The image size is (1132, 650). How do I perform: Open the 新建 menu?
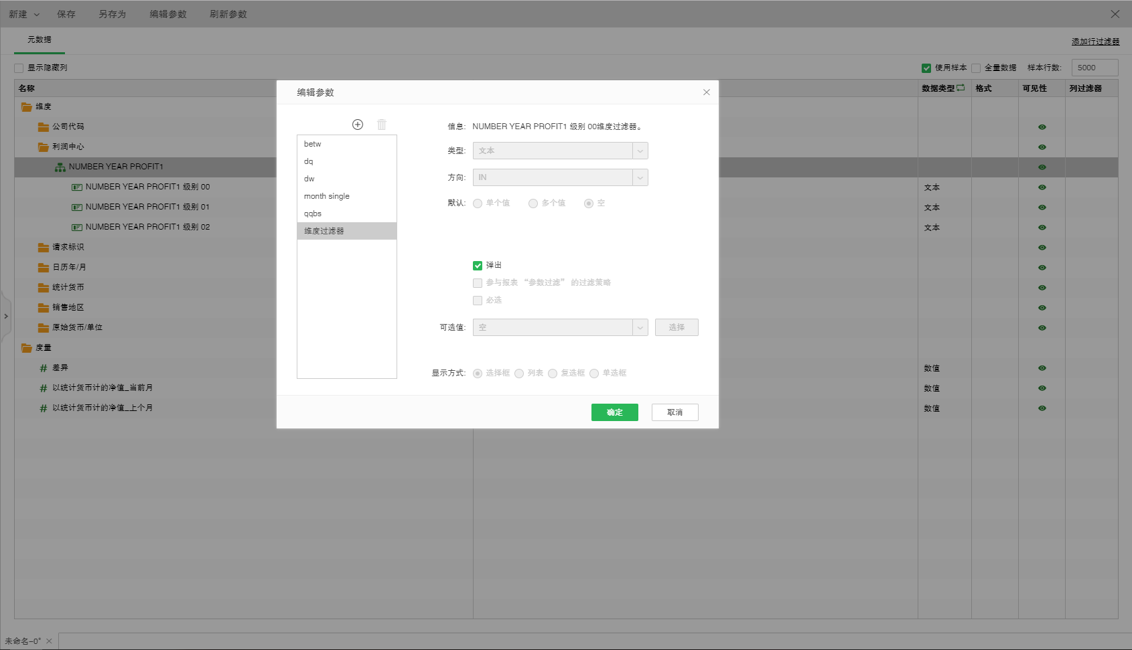point(23,14)
